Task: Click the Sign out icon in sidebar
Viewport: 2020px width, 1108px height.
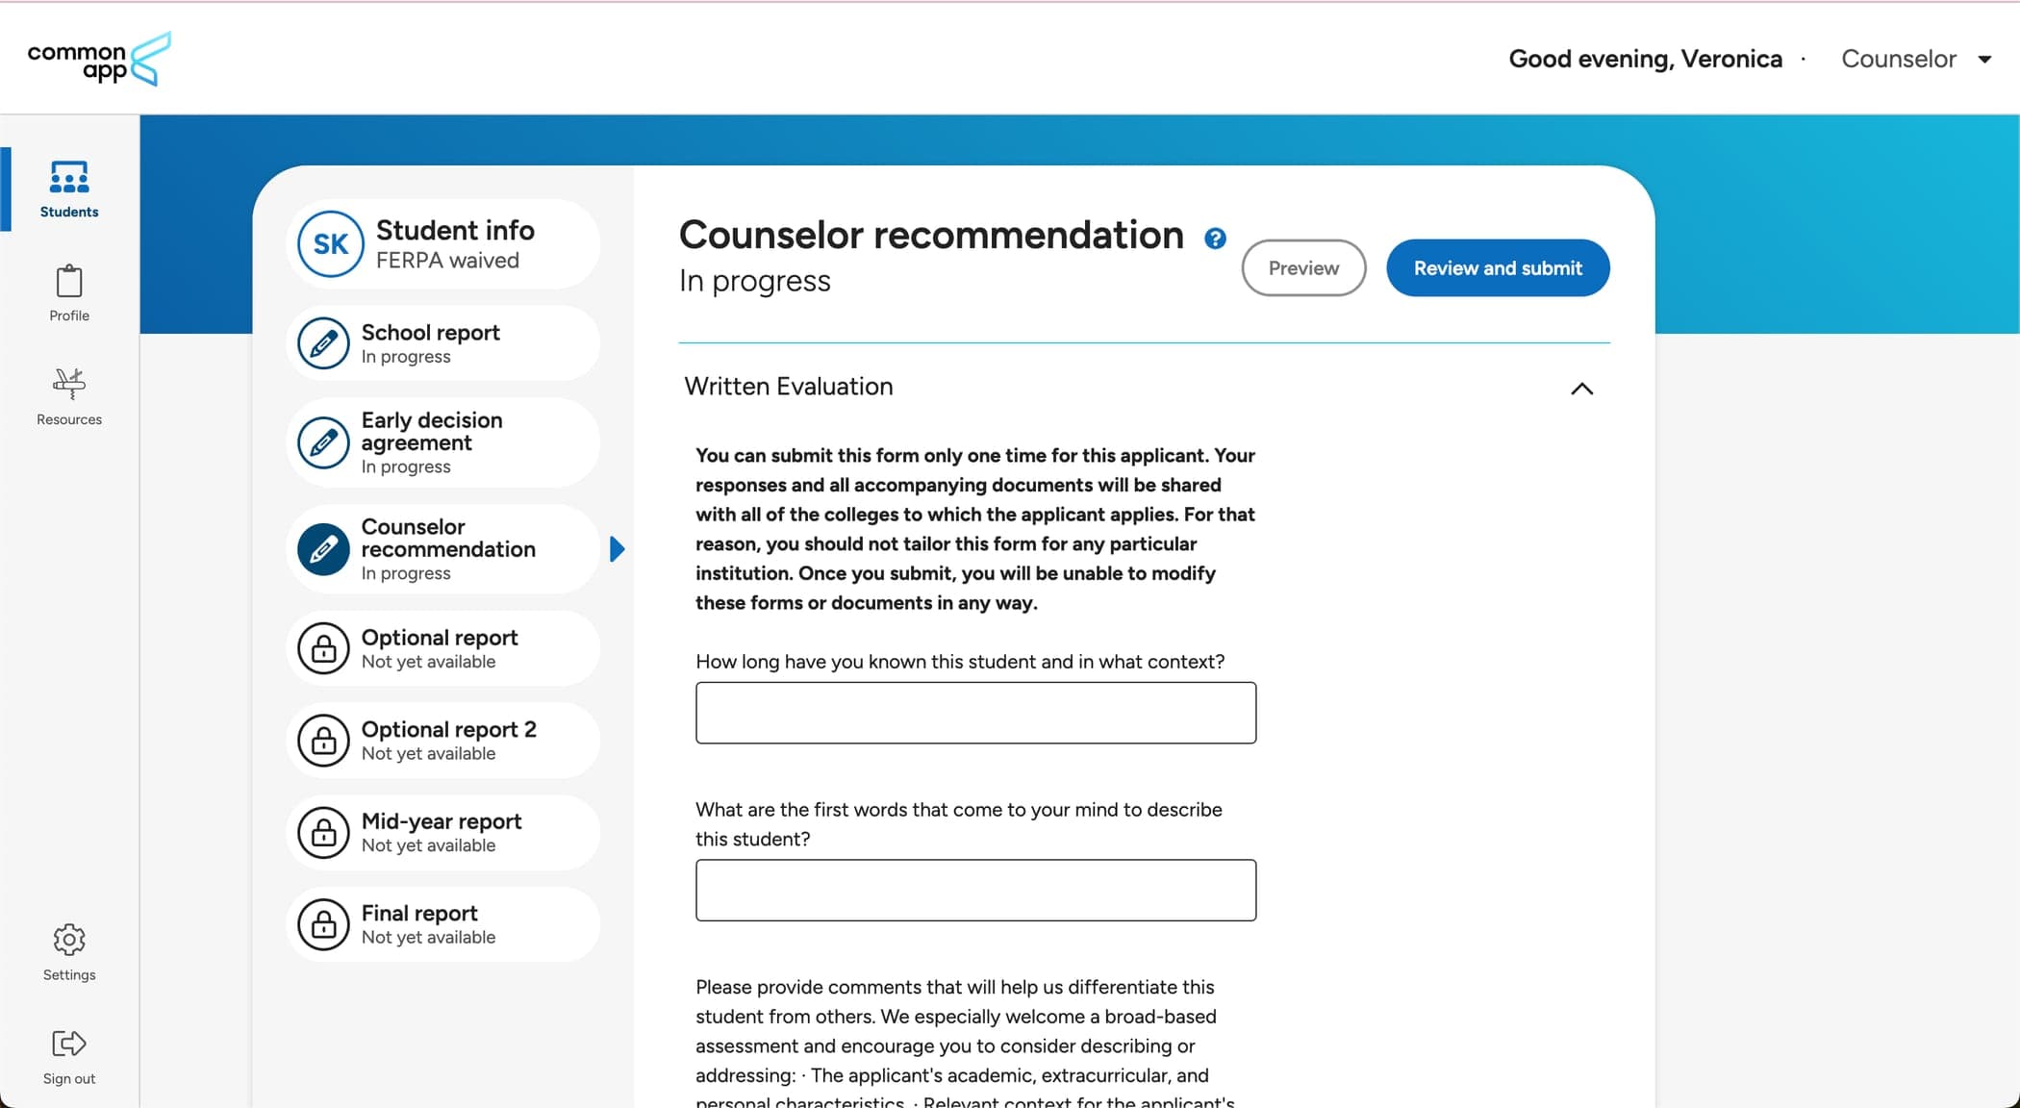Action: pos(69,1043)
